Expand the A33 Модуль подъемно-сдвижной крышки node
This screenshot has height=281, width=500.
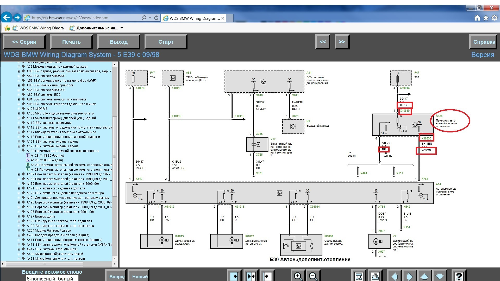pos(19,67)
